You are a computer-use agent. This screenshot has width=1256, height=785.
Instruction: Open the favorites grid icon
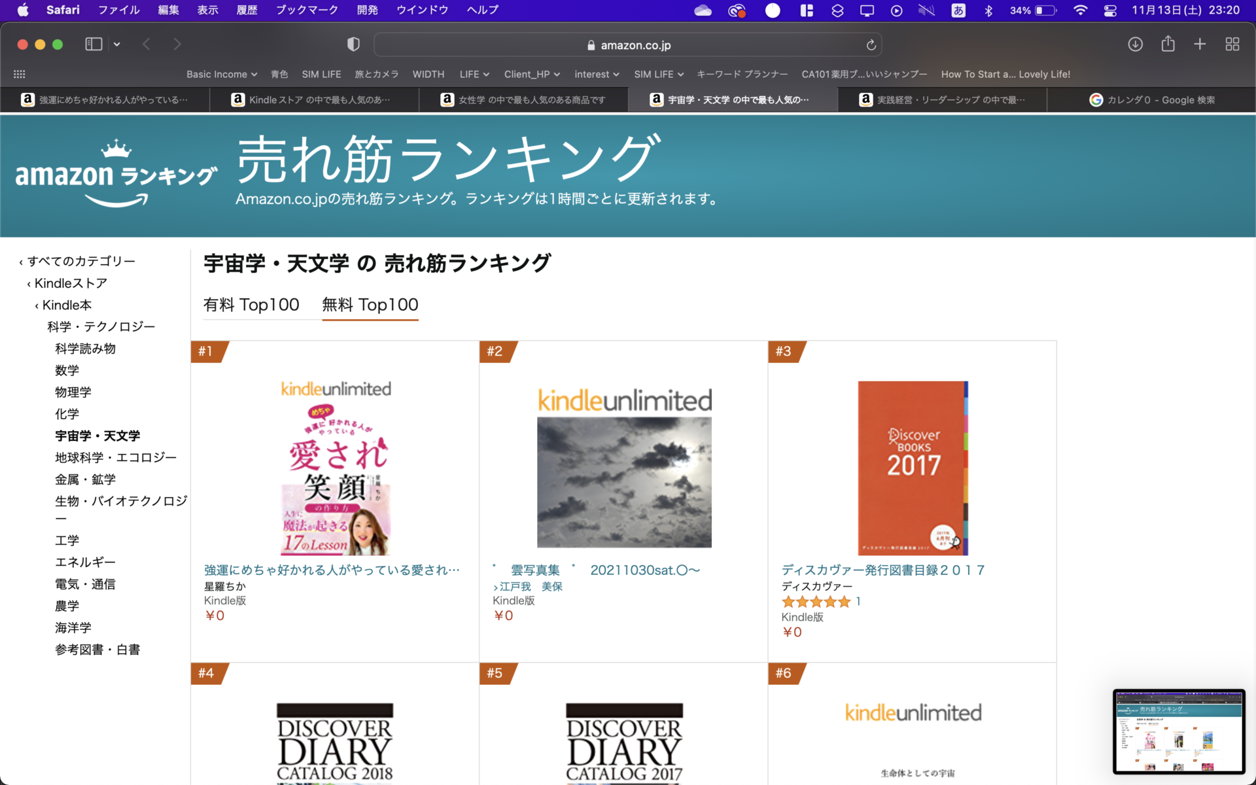pyautogui.click(x=20, y=75)
